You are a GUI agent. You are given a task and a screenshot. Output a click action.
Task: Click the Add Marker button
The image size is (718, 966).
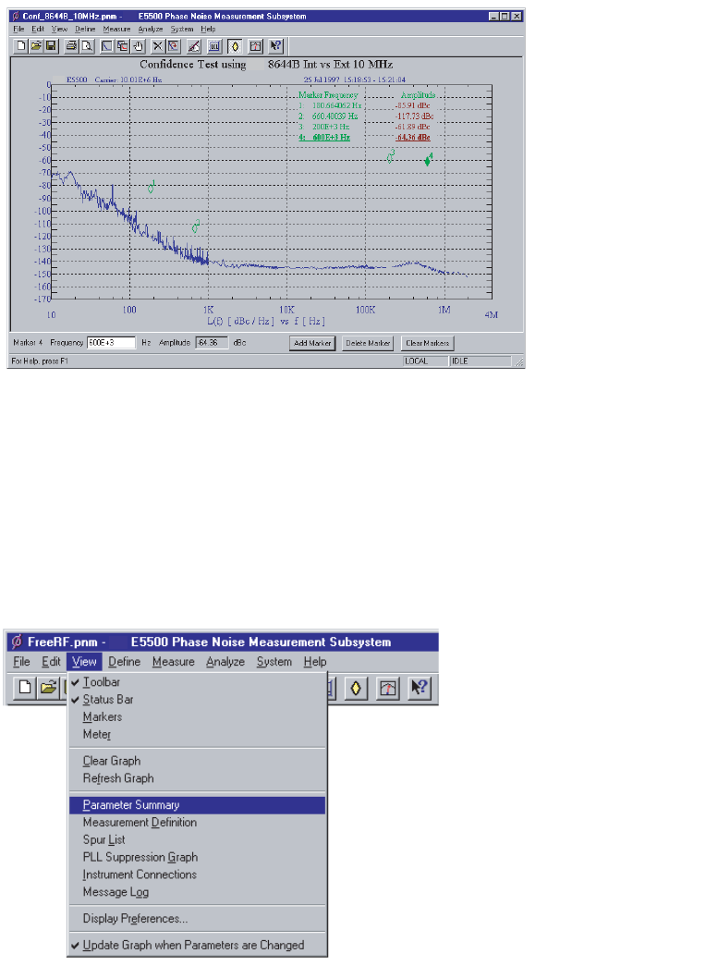coord(312,343)
